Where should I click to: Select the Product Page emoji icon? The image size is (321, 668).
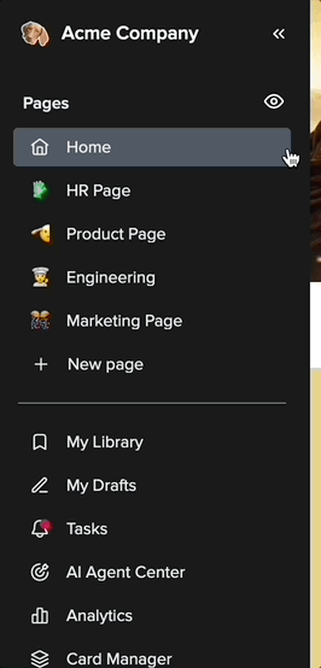(x=41, y=234)
